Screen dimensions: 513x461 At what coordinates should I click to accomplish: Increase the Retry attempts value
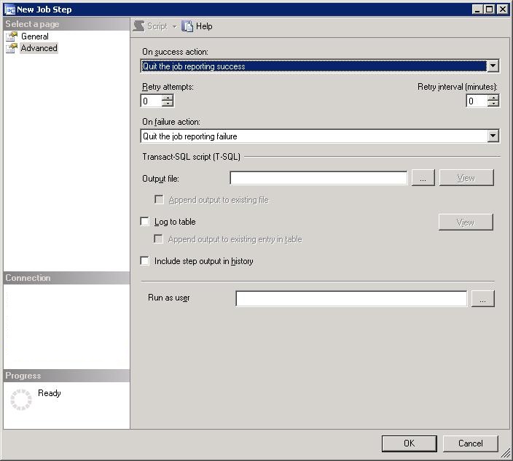[168, 98]
